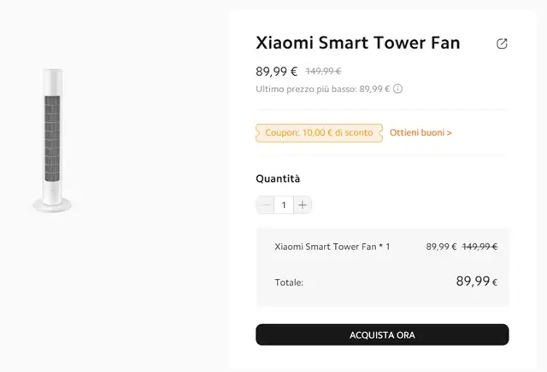Open the lowest price info icon
This screenshot has width=547, height=372.
point(398,89)
